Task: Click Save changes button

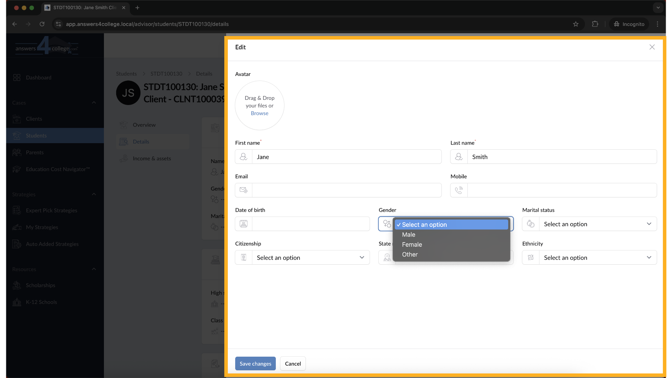Action: click(255, 364)
